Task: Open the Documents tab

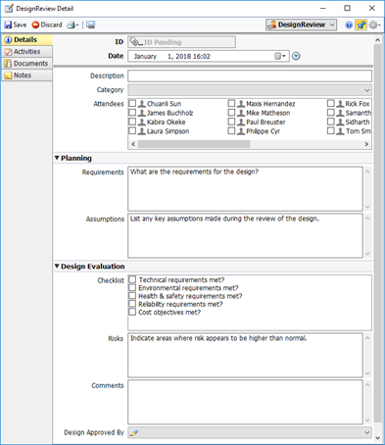Action: click(26, 64)
